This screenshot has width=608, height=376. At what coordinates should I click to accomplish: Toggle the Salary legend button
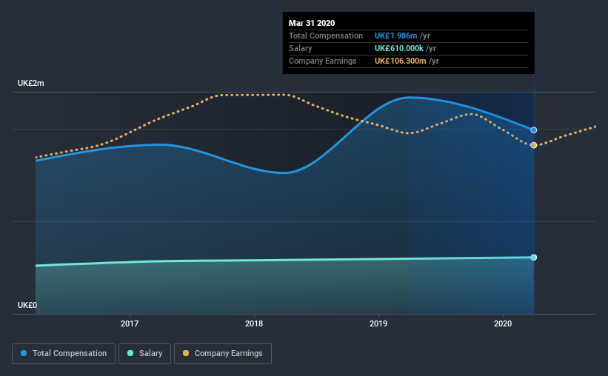pos(144,354)
